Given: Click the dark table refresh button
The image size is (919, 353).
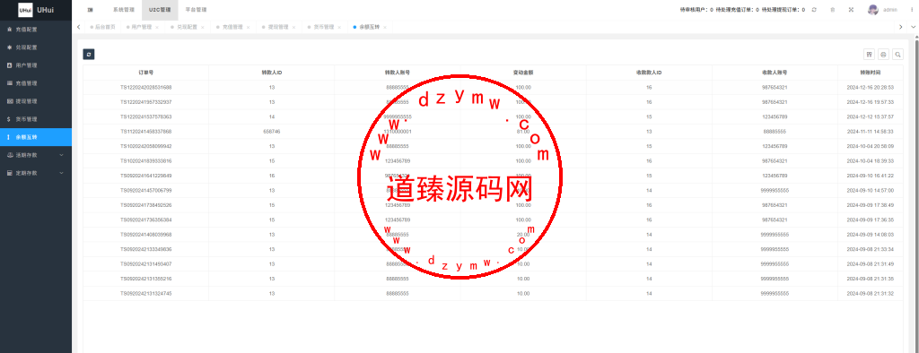Looking at the screenshot, I should 89,55.
